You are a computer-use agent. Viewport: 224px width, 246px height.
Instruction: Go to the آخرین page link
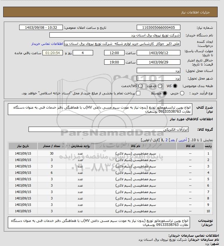click(x=183, y=140)
